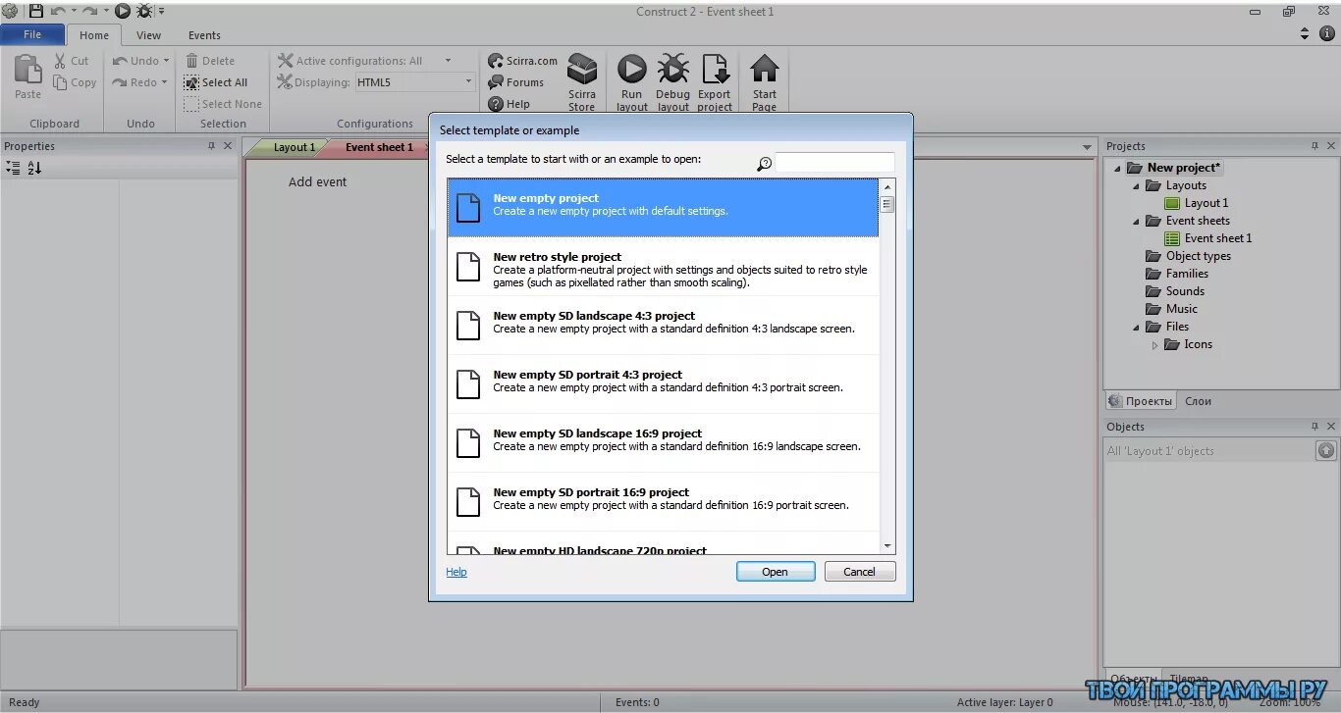Click the Cut scissors button
Viewport: 1341px width, 713px height.
(x=71, y=61)
